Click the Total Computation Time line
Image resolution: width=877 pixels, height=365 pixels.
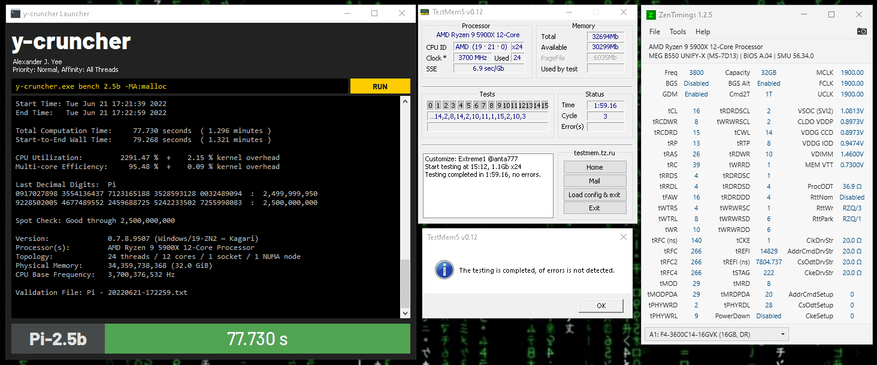coord(143,131)
